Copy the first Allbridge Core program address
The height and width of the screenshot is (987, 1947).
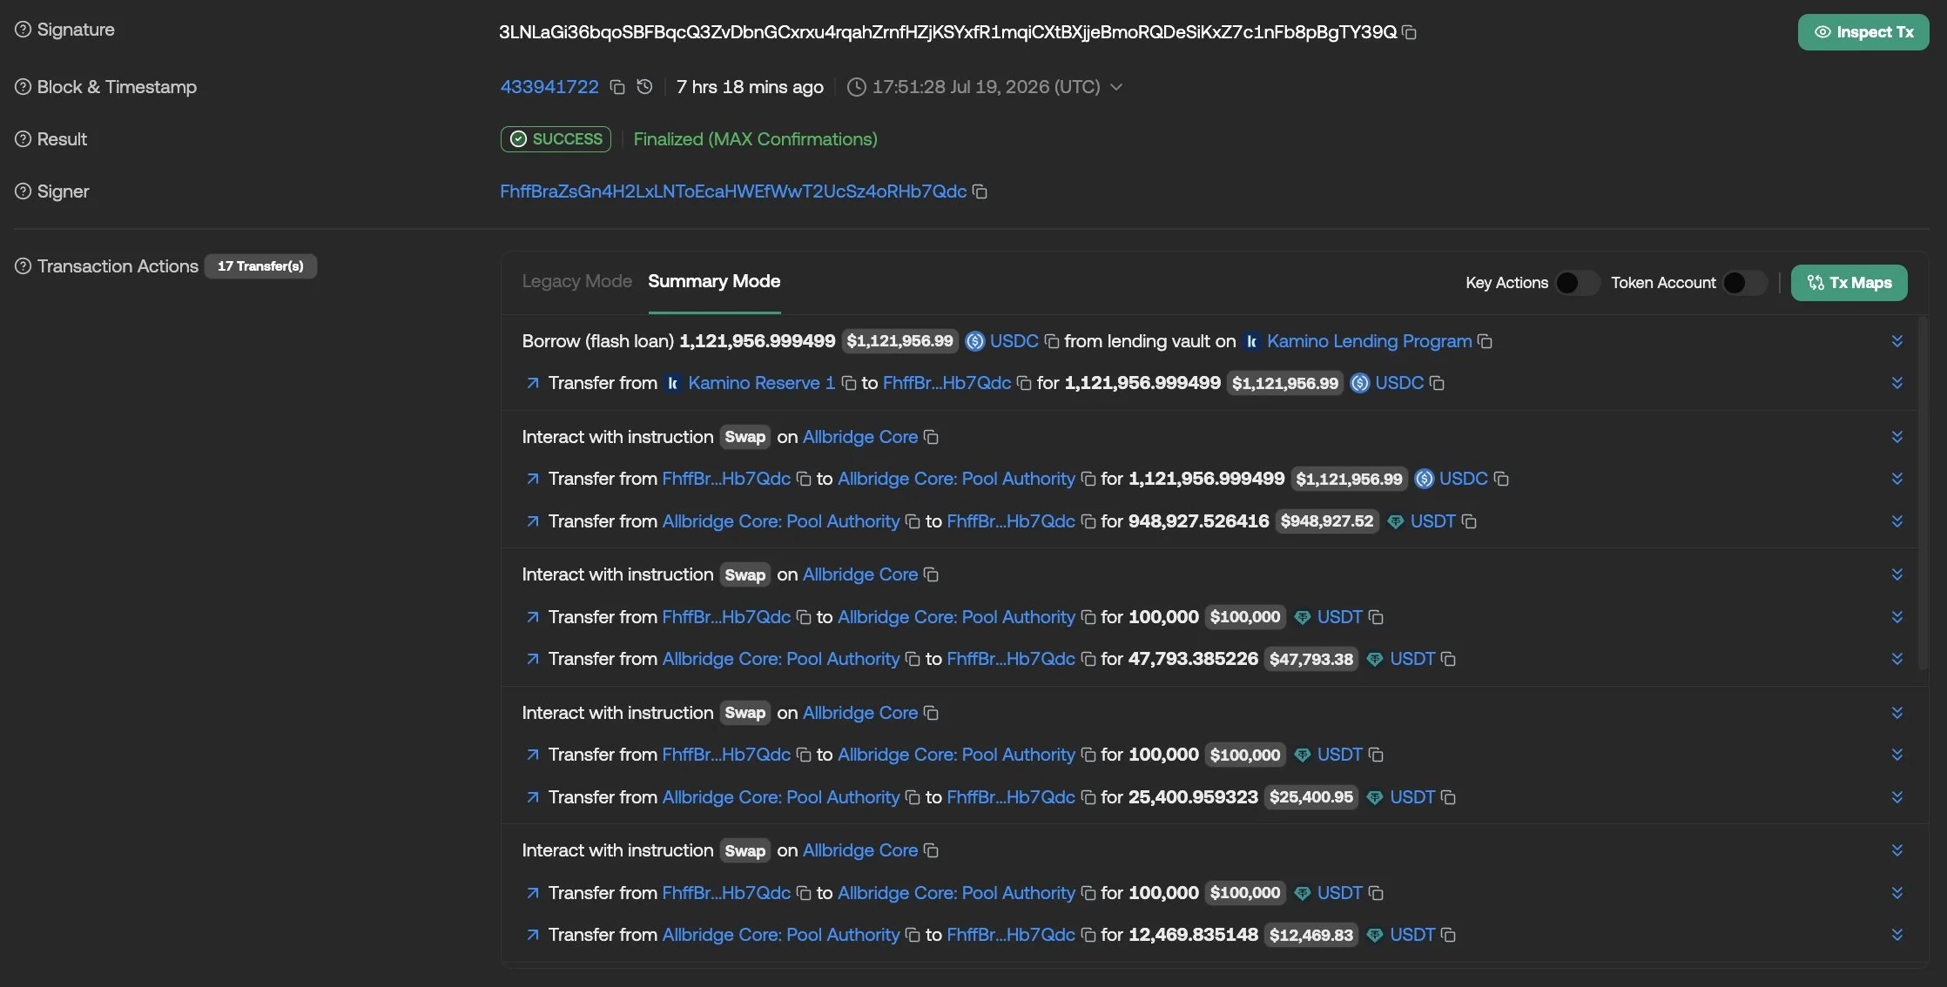click(931, 437)
